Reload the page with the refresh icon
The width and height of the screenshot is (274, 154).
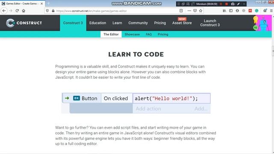pos(17,11)
